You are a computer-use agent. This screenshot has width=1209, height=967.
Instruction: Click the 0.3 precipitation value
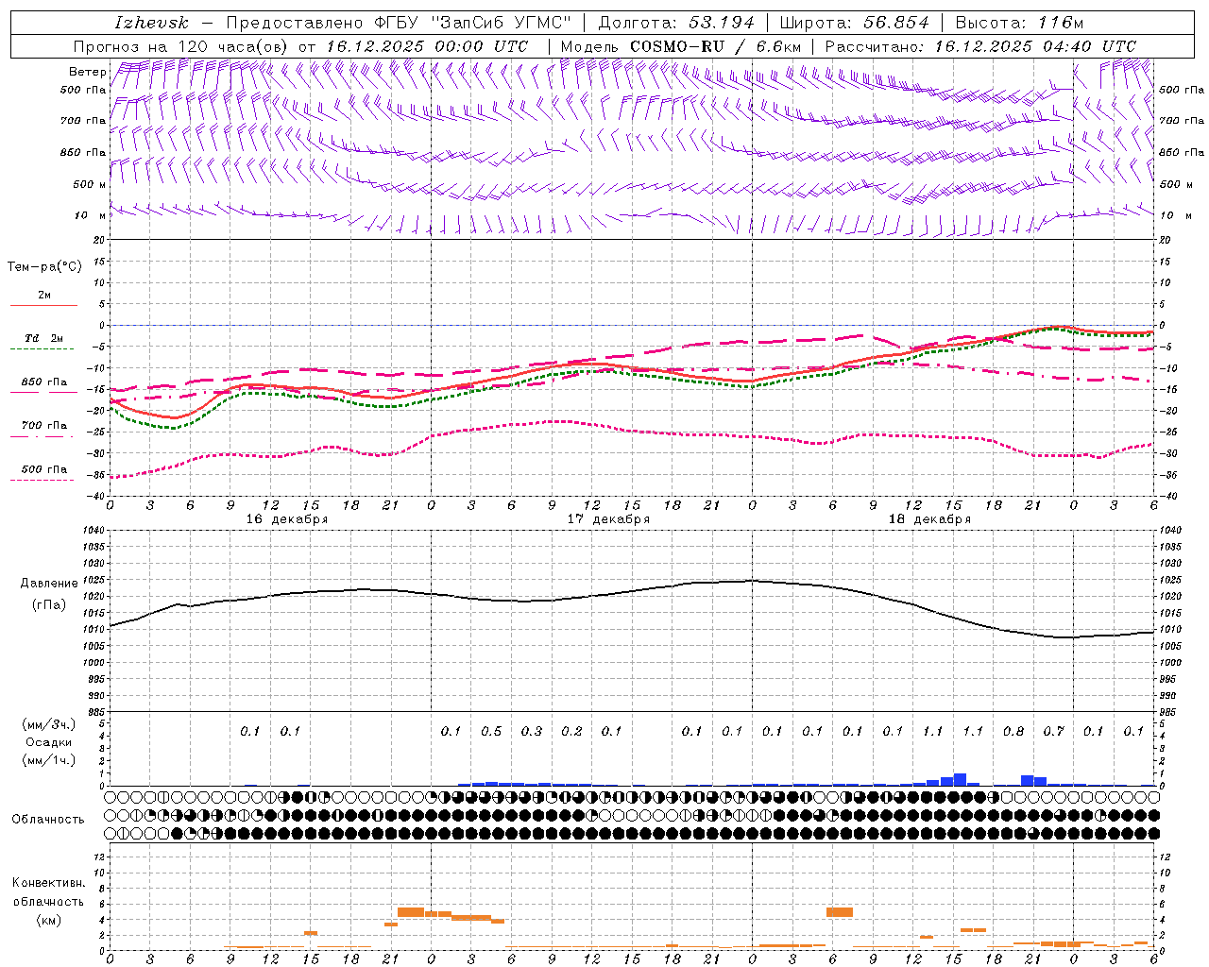[532, 732]
